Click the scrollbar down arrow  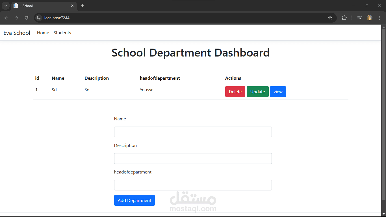tap(383, 214)
